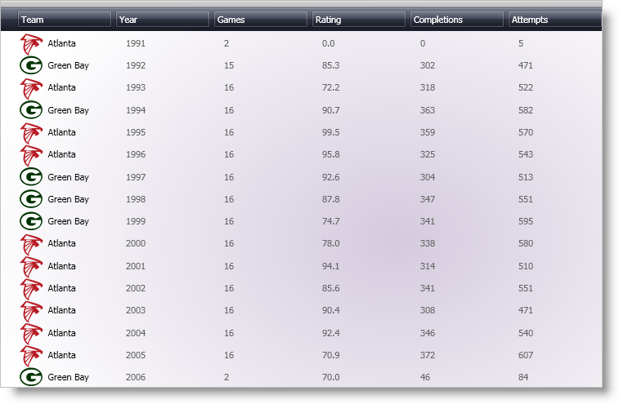Screen dimensions: 619x404
Task: Sort the grid by Rating header
Action: (359, 20)
